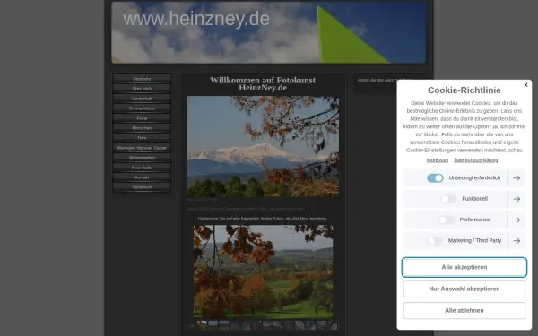Click the Cookie-Richtlinie dialog title
Viewport: 538px width, 336px height.
tap(464, 90)
